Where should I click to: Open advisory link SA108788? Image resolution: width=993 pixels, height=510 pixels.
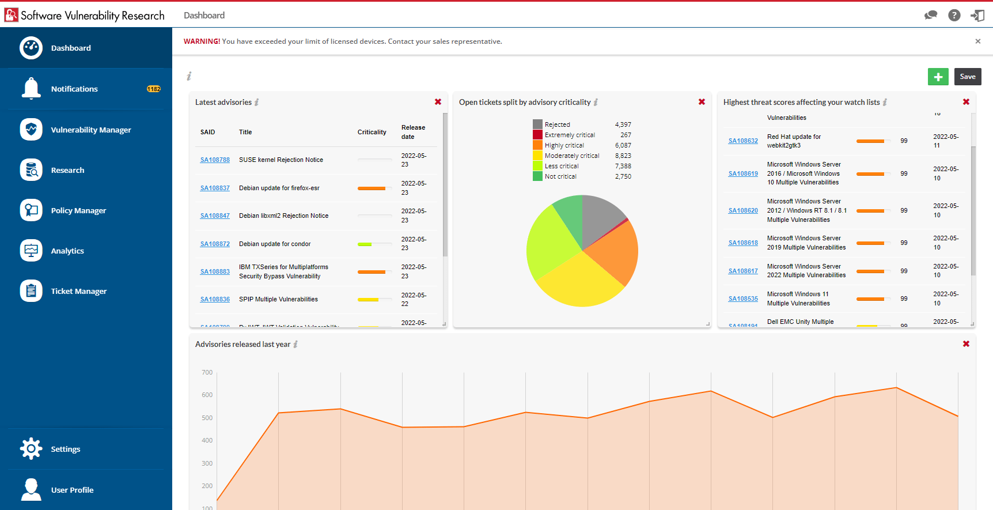215,160
